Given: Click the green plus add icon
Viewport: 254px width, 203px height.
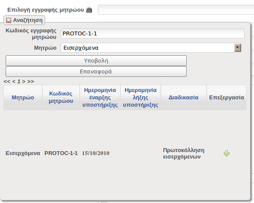Looking at the screenshot, I should tap(226, 153).
